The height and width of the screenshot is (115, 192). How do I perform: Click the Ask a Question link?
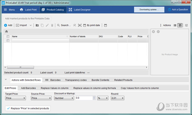pyautogui.click(x=178, y=10)
